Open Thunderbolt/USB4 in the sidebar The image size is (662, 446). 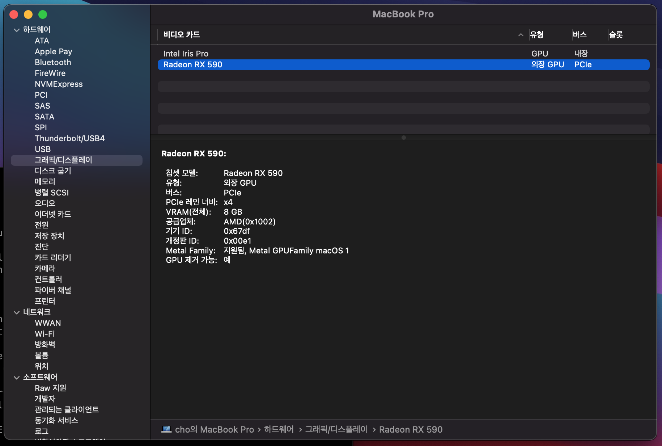point(70,139)
